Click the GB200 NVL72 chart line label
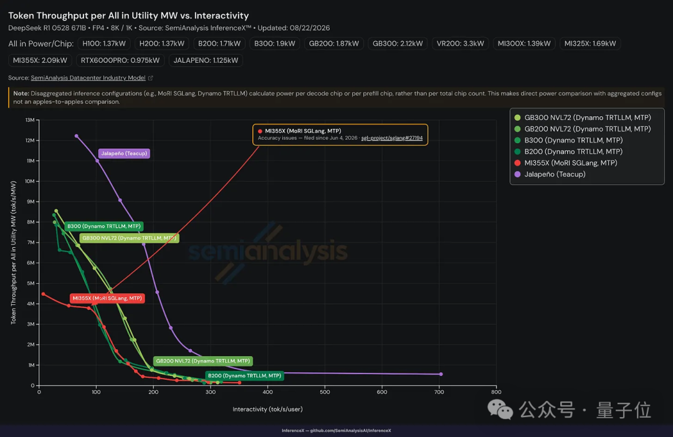673x437 pixels. pyautogui.click(x=203, y=361)
